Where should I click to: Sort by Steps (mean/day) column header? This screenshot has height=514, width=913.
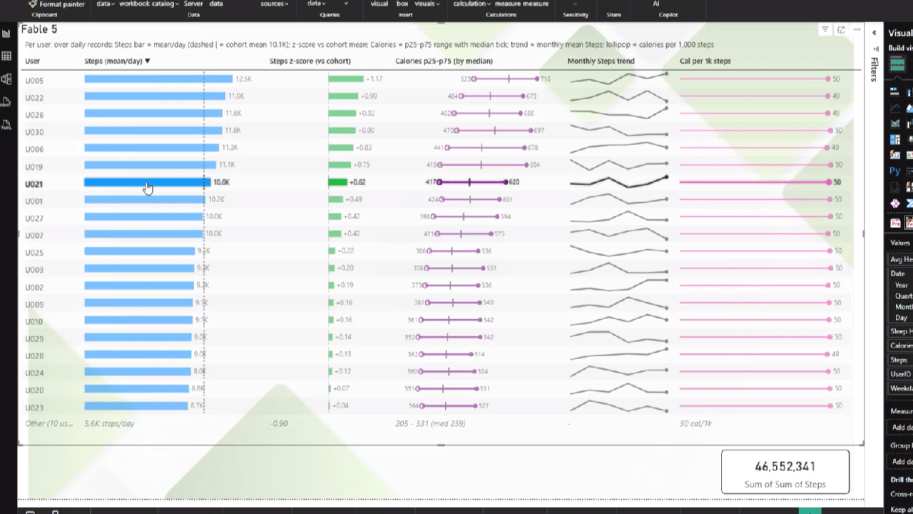[x=117, y=61]
